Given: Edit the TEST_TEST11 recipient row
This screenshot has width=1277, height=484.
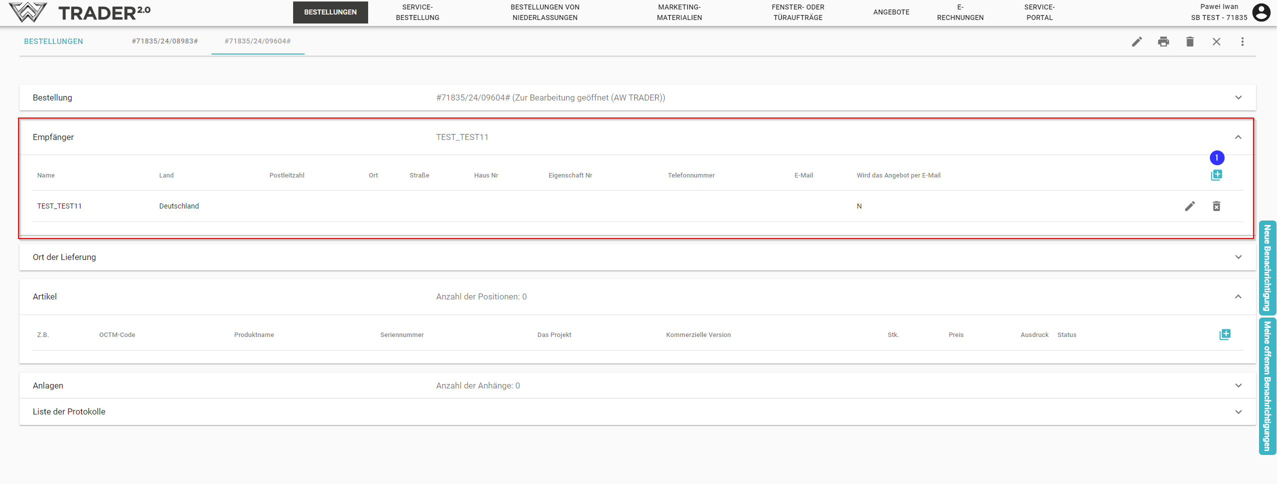Looking at the screenshot, I should pyautogui.click(x=1189, y=206).
